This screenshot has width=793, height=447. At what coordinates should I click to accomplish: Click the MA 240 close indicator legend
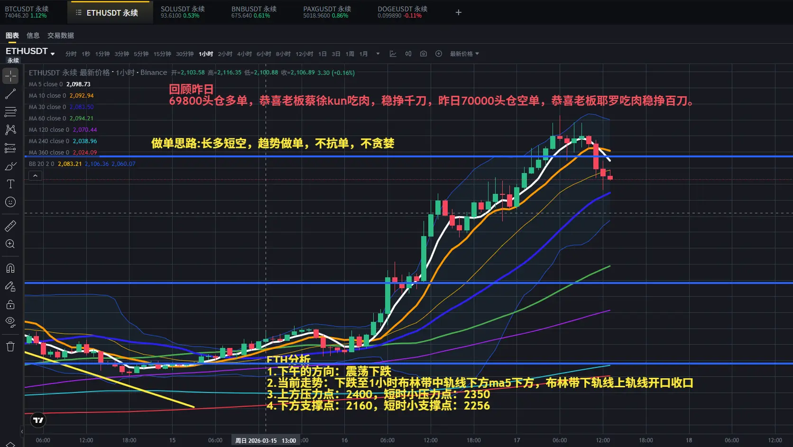[x=63, y=141]
